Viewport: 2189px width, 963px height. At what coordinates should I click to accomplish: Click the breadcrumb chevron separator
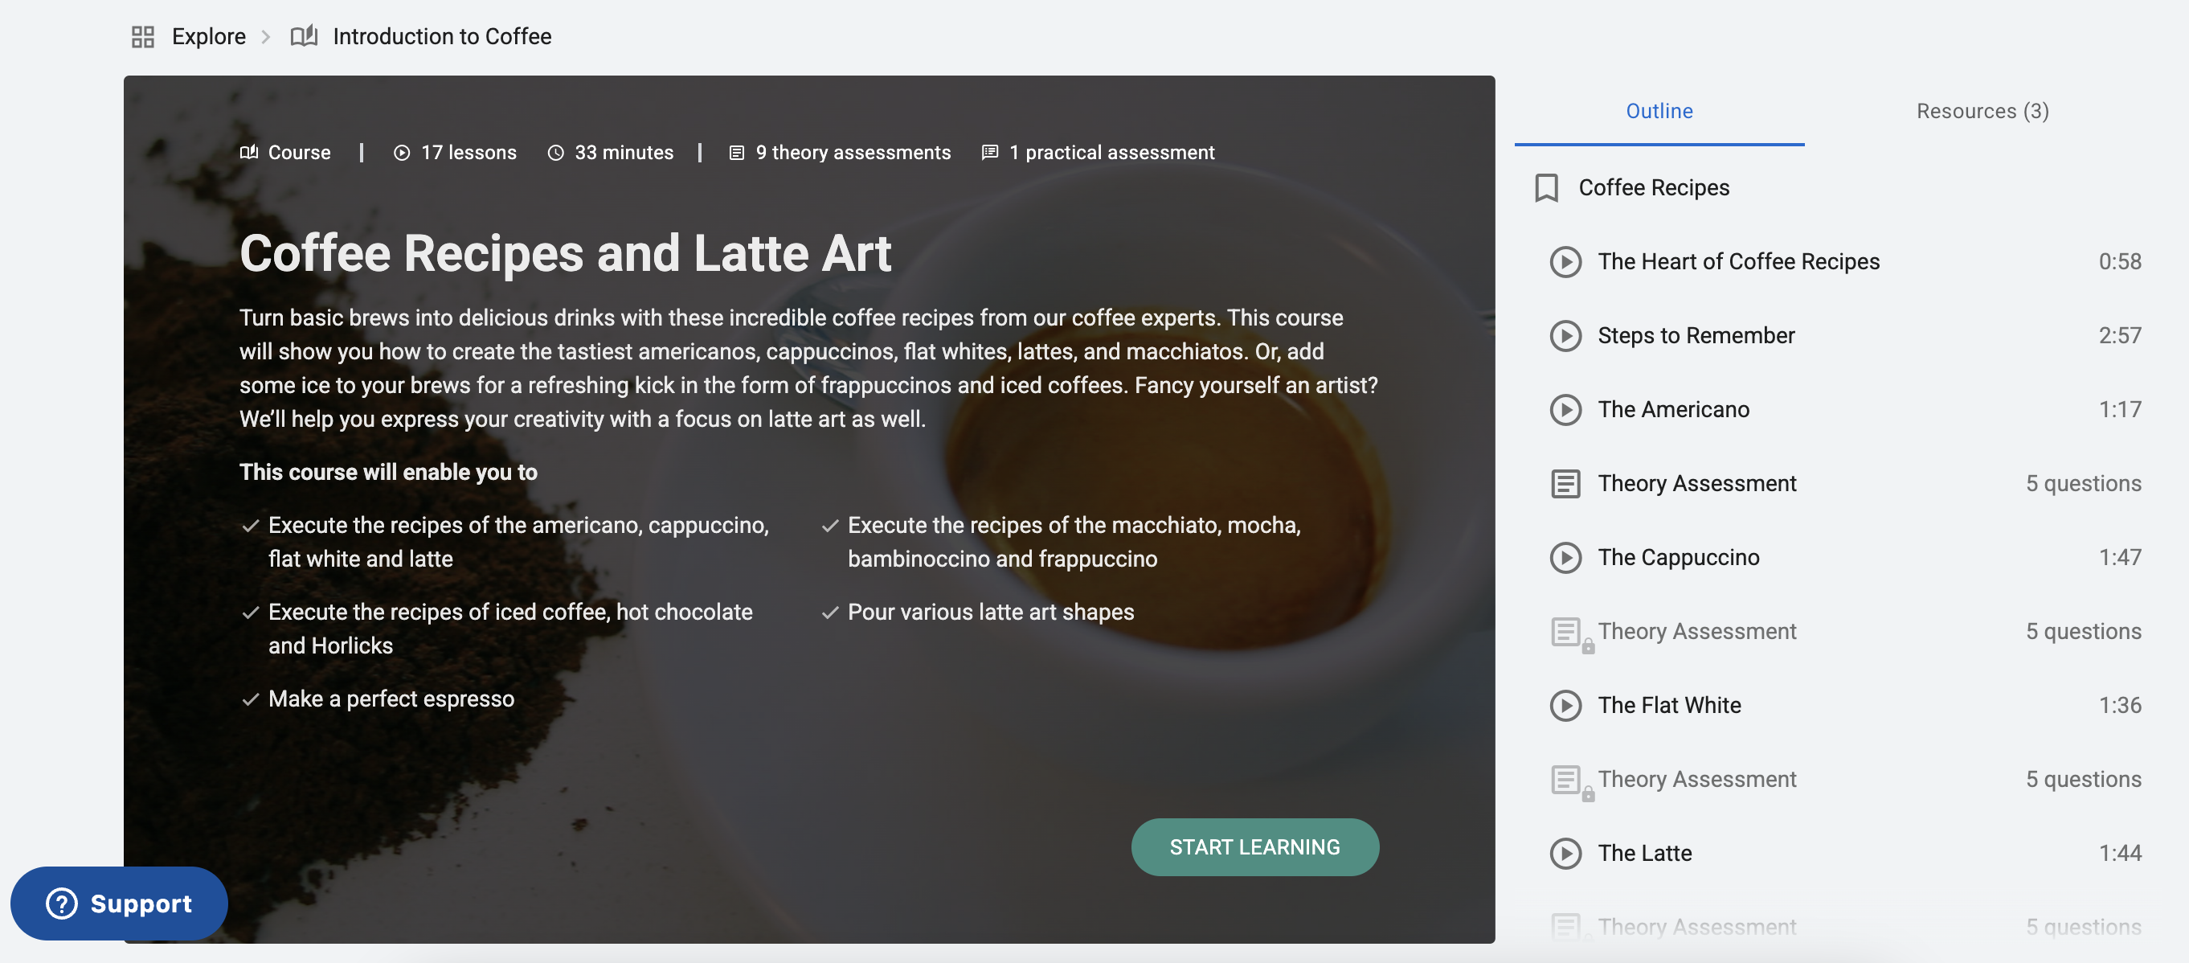tap(266, 36)
